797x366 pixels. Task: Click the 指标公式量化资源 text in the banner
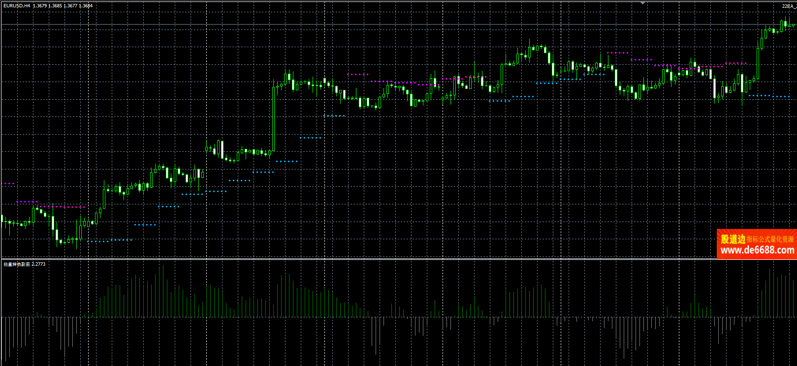[x=770, y=239]
